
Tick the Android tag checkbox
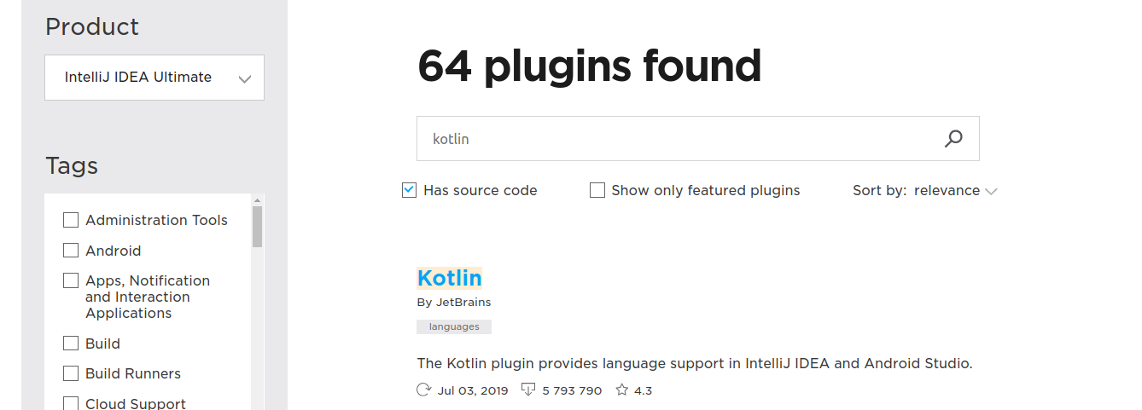71,251
